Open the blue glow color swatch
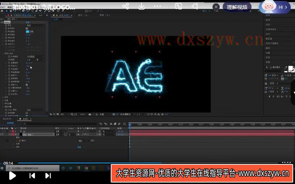295x184 pixels. 28,32
